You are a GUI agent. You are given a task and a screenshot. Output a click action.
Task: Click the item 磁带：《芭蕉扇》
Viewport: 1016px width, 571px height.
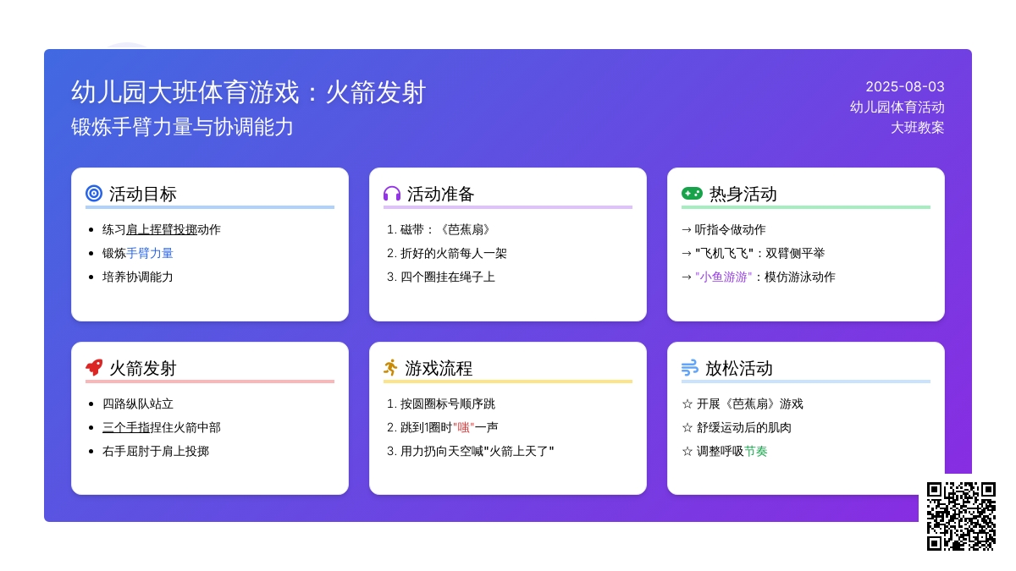click(x=448, y=229)
